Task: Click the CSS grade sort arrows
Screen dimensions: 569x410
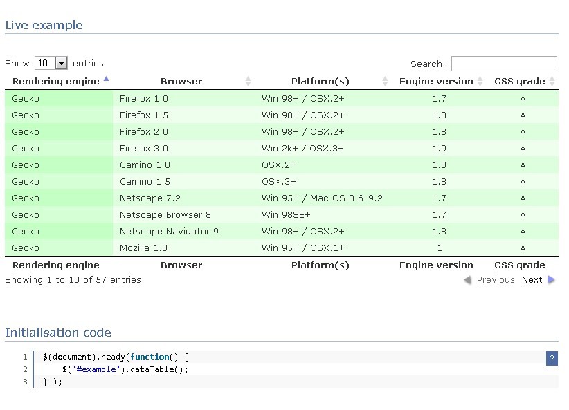Action: point(552,82)
